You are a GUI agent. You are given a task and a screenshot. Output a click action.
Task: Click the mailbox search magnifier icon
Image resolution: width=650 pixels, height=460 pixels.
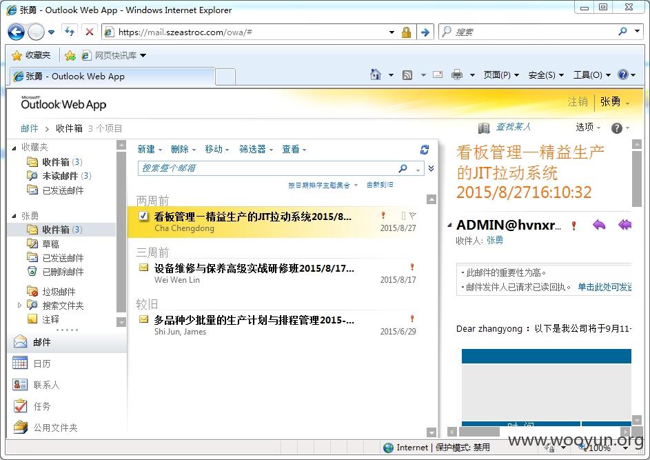[x=403, y=168]
